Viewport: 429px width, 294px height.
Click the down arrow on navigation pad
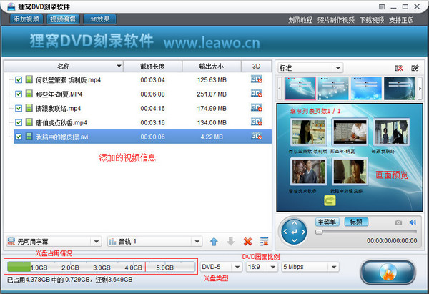point(294,240)
